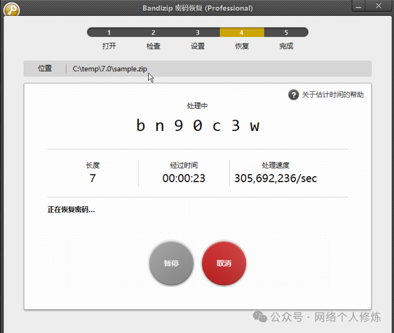Click the elapsed time value 00:00:23
This screenshot has height=333, width=394.
point(184,178)
